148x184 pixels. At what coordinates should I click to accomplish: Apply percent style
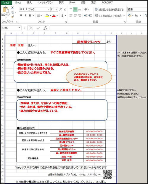click(136, 15)
